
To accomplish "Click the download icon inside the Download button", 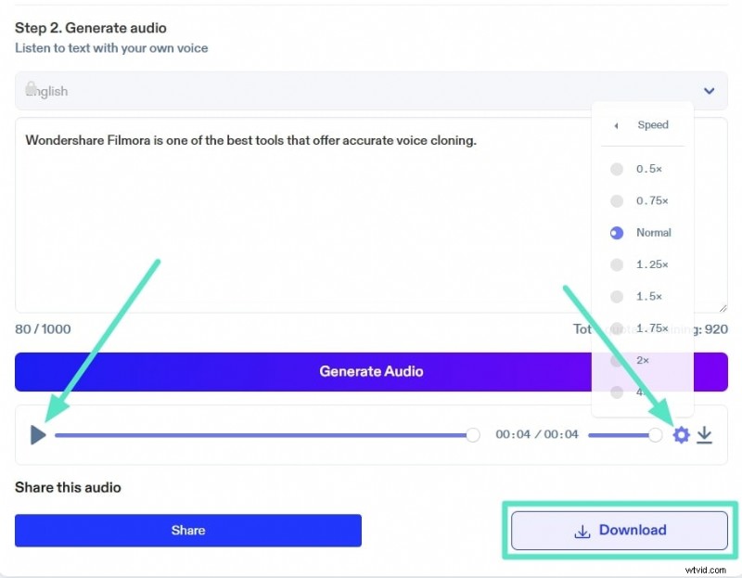I will coord(582,530).
